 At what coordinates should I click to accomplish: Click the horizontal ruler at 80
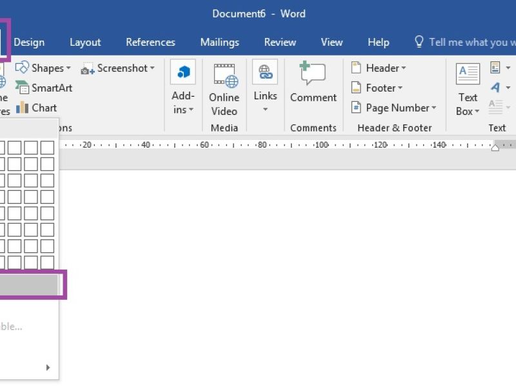point(263,144)
